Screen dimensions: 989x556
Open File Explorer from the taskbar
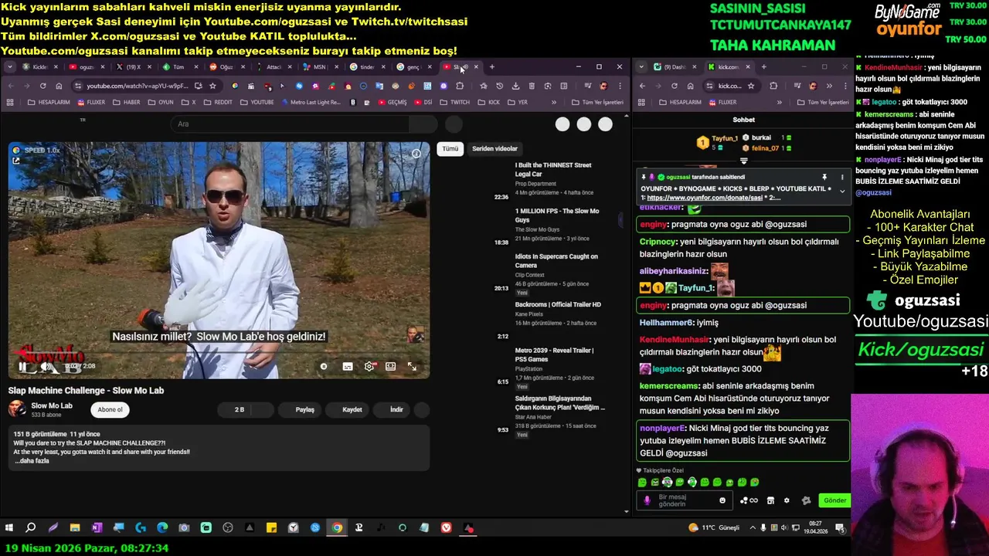click(75, 528)
